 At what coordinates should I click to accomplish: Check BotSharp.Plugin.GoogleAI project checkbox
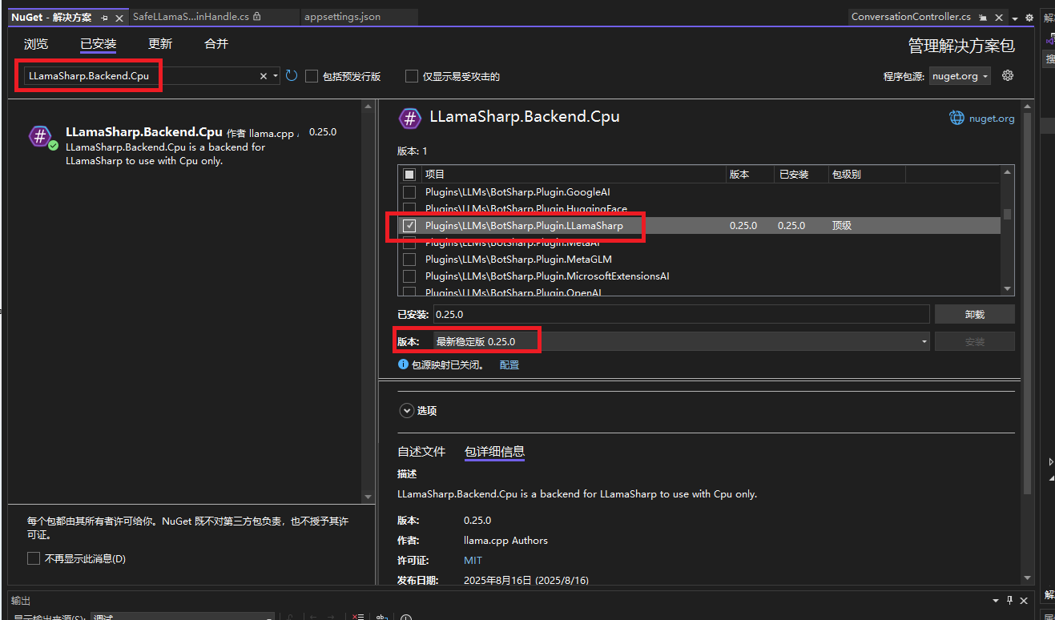click(x=409, y=192)
